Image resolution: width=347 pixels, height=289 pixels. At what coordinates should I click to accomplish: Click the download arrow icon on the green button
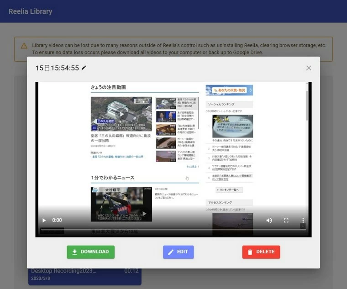[x=74, y=252]
